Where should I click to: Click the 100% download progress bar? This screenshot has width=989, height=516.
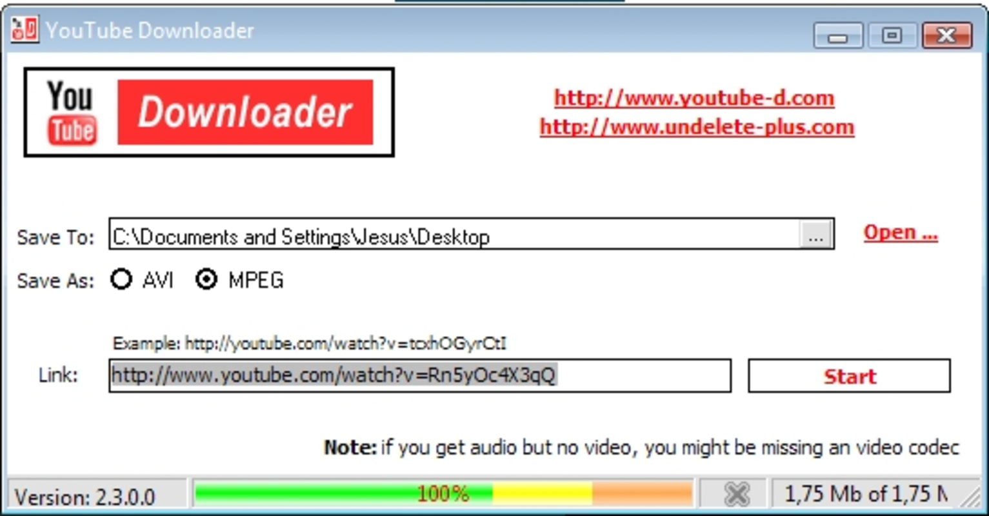click(x=443, y=493)
